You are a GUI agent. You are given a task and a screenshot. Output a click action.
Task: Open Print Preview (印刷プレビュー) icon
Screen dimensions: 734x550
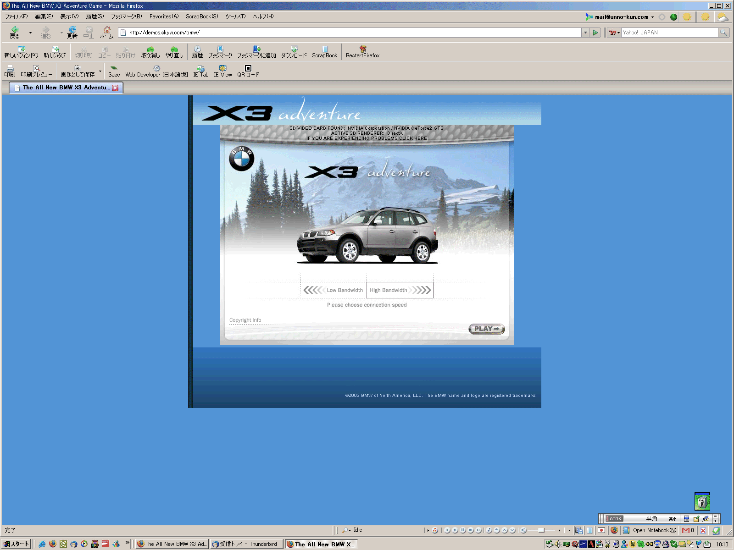point(36,71)
